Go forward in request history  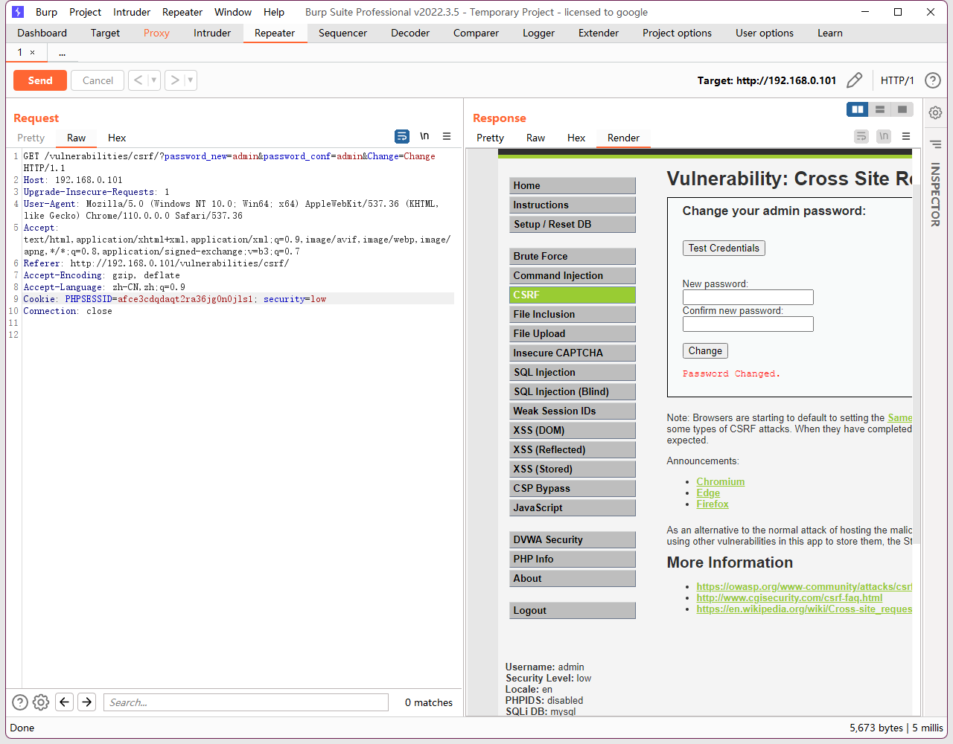[174, 80]
